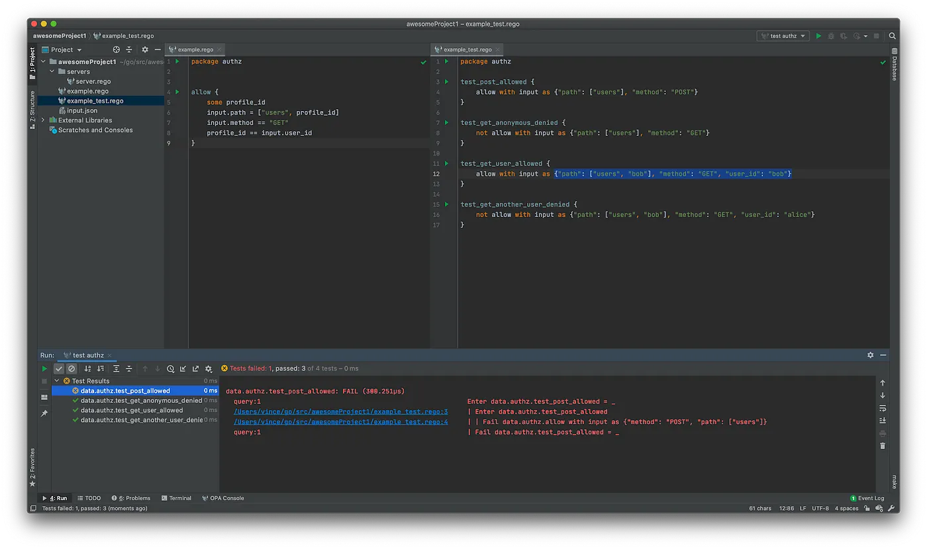Run test_get_another_user_denied via gutter arrow
This screenshot has width=927, height=549.
click(447, 204)
